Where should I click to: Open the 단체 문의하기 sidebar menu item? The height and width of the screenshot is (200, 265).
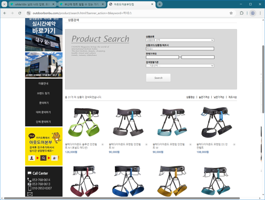coord(43,122)
